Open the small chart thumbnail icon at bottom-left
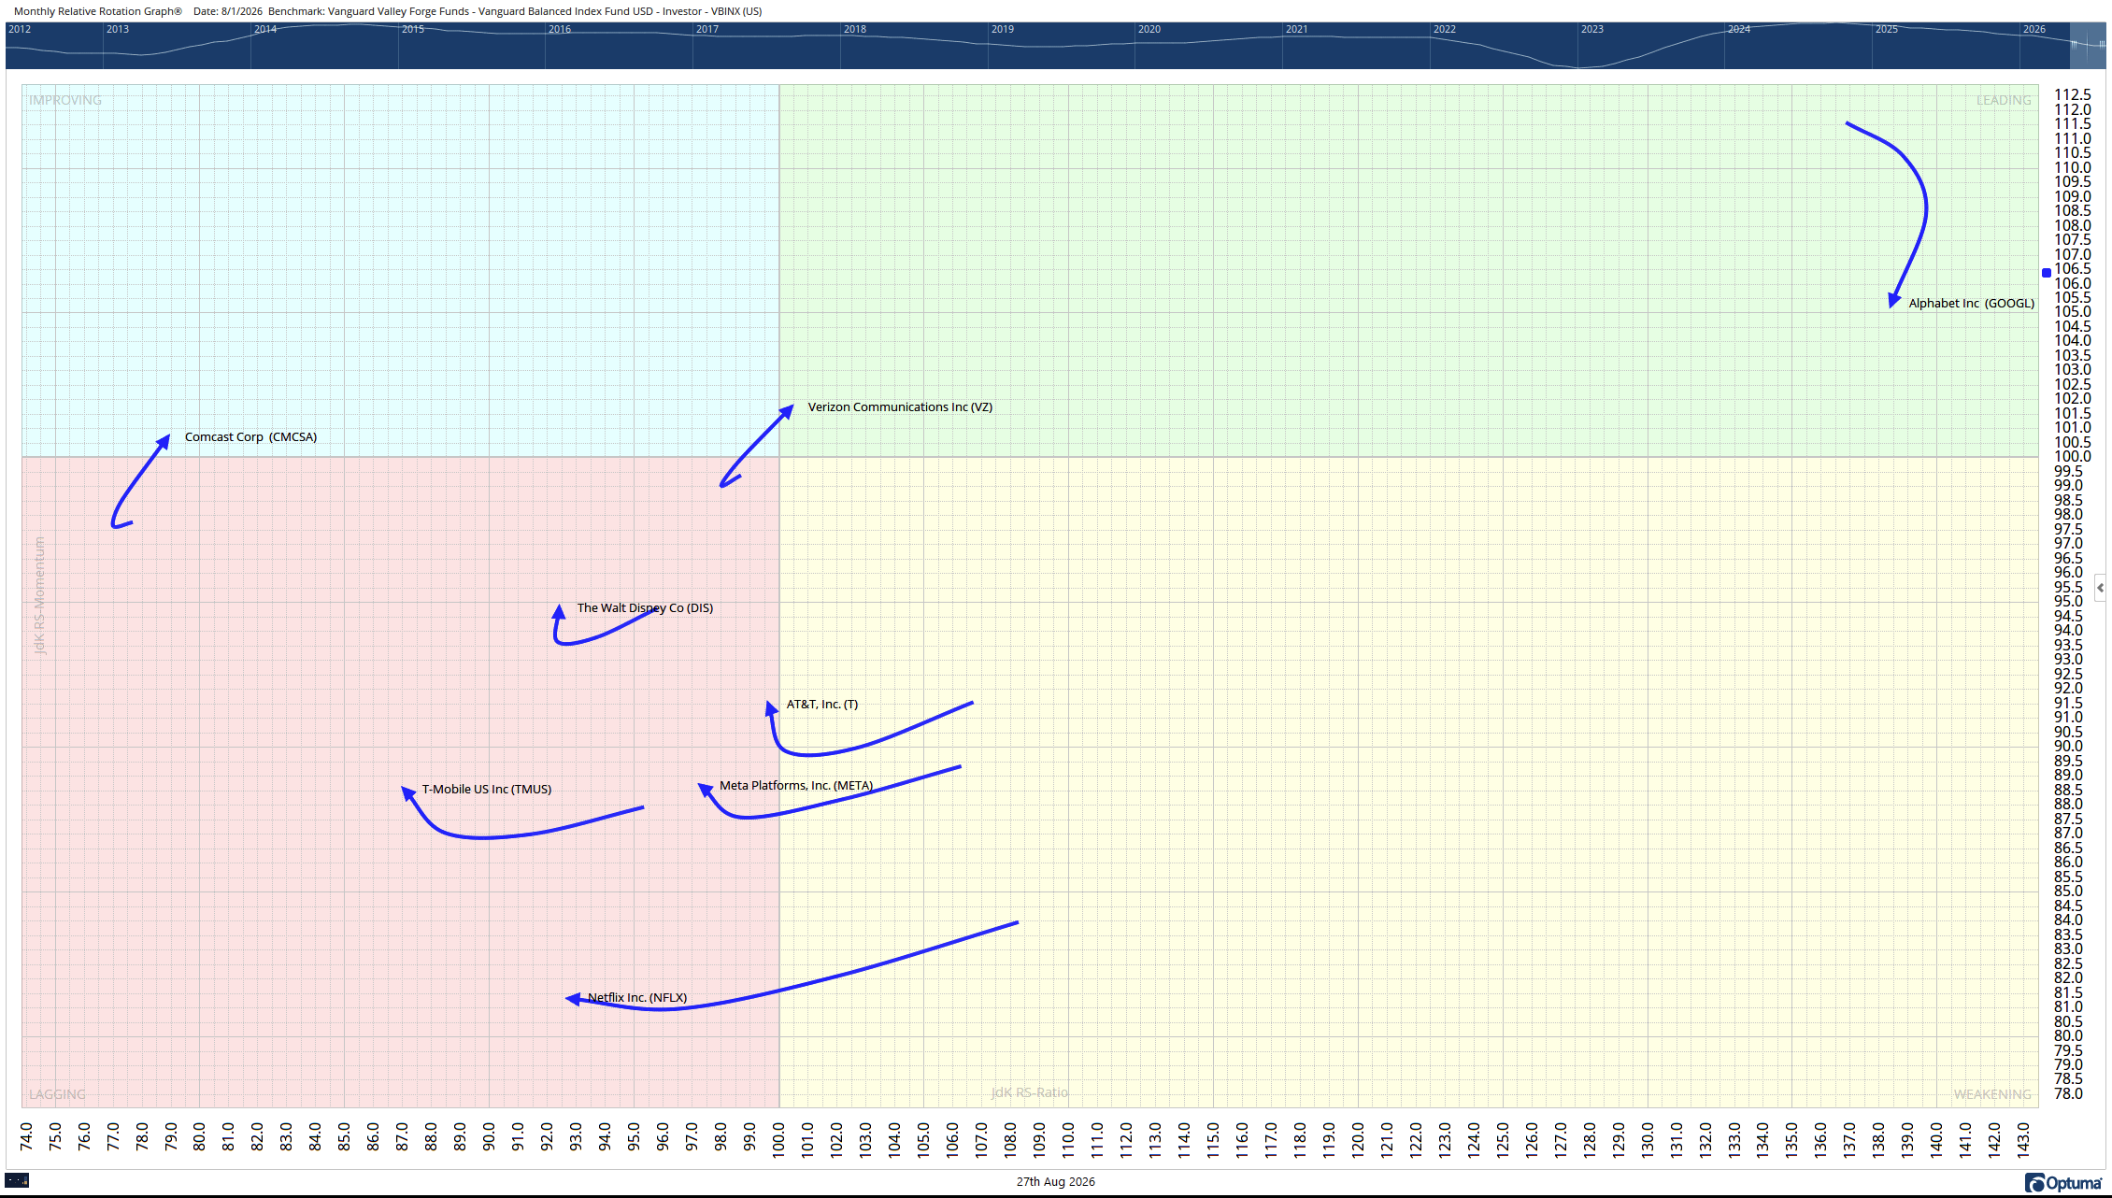Image resolution: width=2112 pixels, height=1198 pixels. pos(17,1180)
